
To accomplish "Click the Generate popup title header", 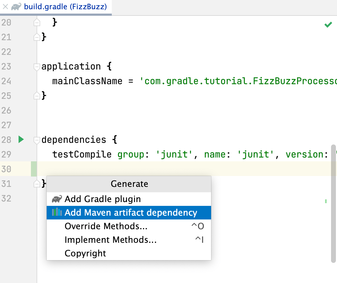I will coord(129,184).
